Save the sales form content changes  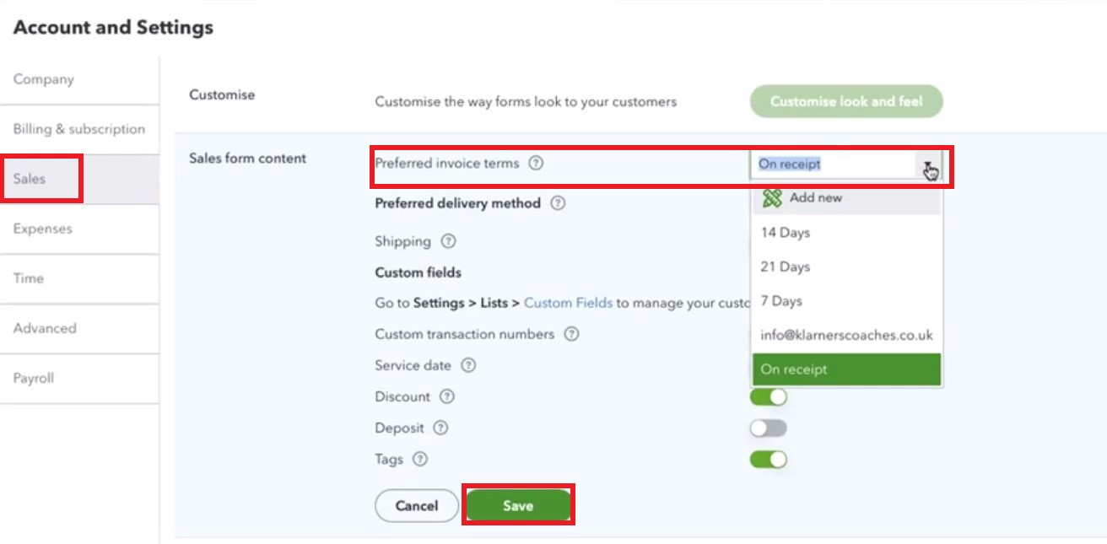[518, 505]
